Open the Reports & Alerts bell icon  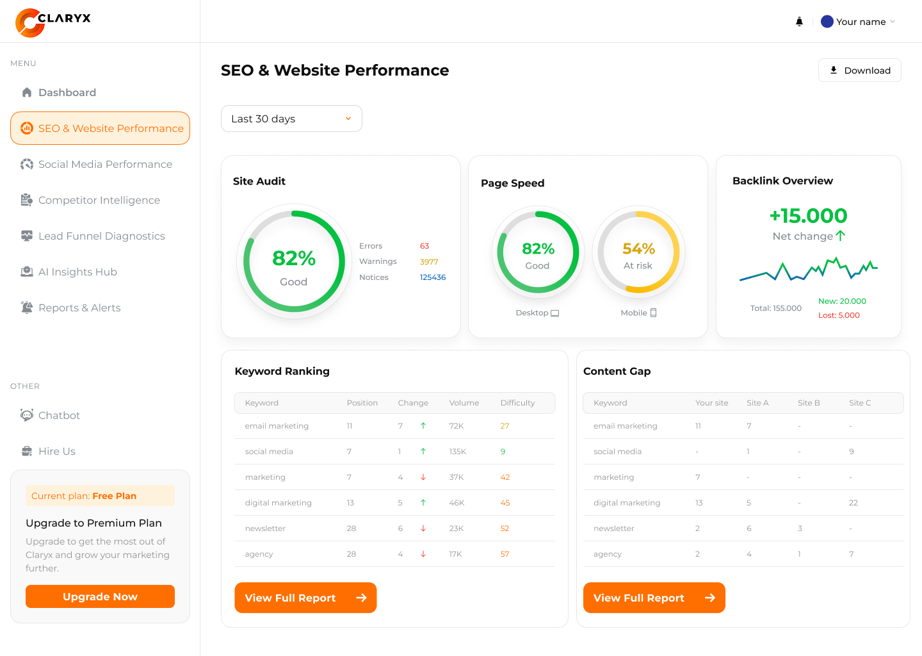[27, 307]
